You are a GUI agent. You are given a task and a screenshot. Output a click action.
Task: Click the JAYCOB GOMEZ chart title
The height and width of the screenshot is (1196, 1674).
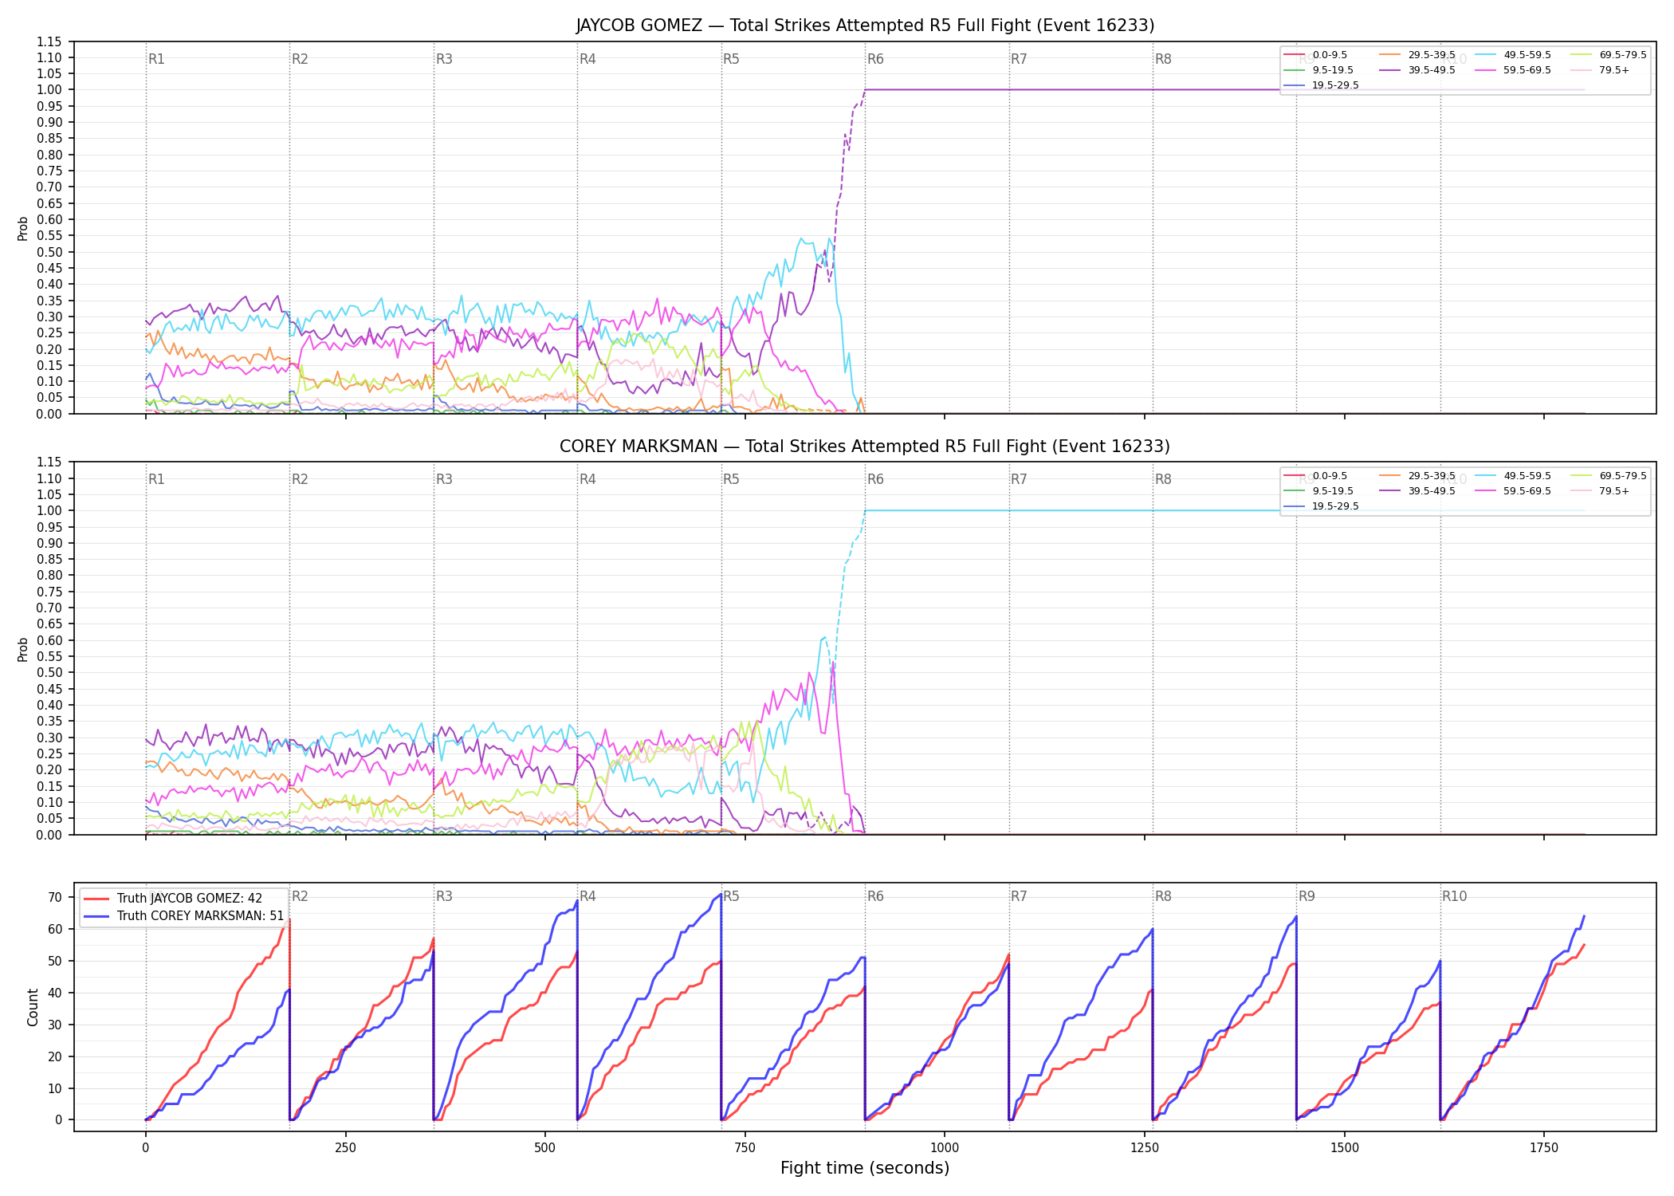click(865, 26)
